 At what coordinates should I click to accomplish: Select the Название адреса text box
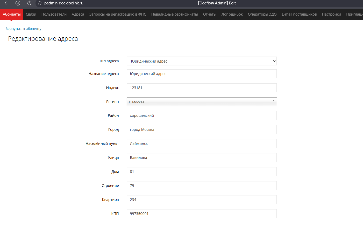(x=201, y=74)
